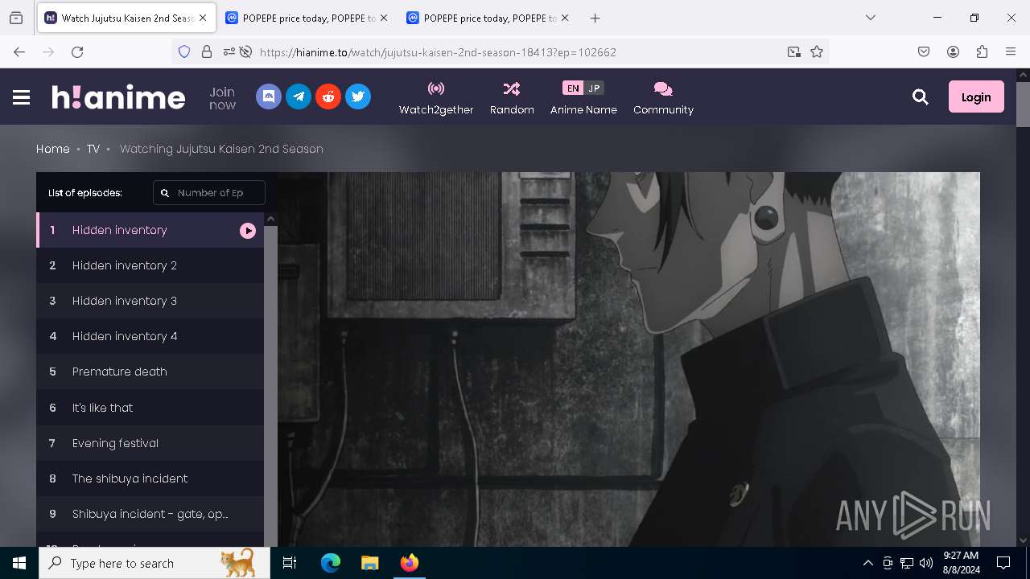The width and height of the screenshot is (1030, 579).
Task: Switch to the first POPEPE price tab
Action: point(306,18)
